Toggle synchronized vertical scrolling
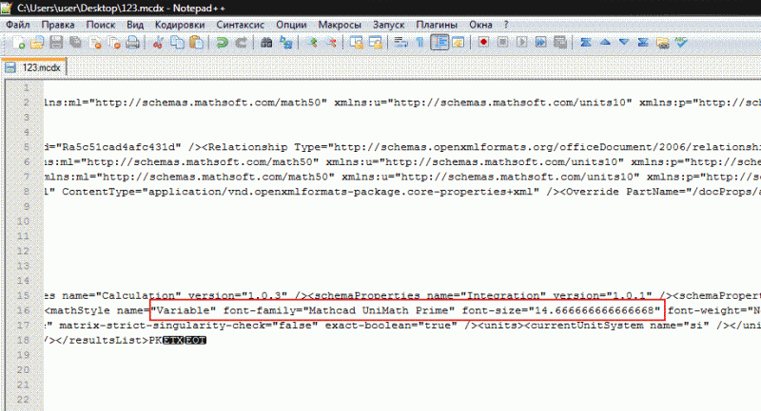Viewport: 761px width, 411px height. click(356, 43)
